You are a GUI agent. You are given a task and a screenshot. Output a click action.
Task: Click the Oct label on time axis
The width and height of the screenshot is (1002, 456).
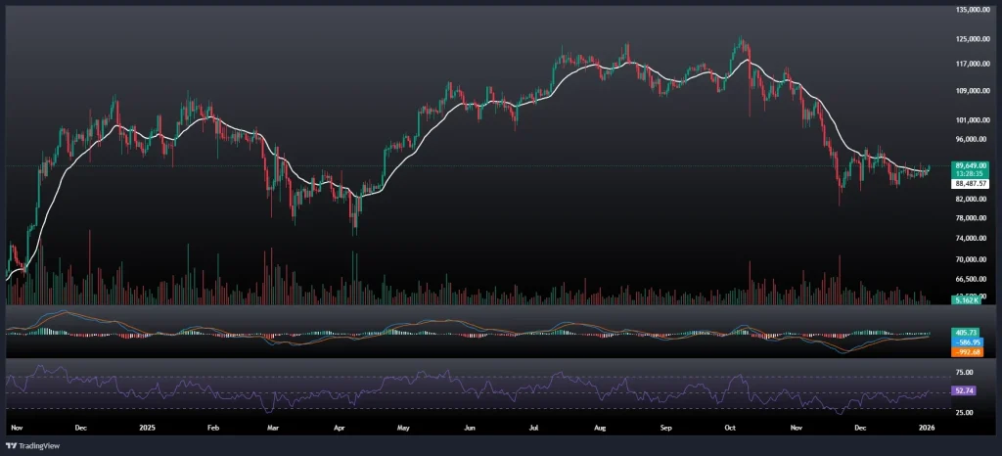[730, 428]
